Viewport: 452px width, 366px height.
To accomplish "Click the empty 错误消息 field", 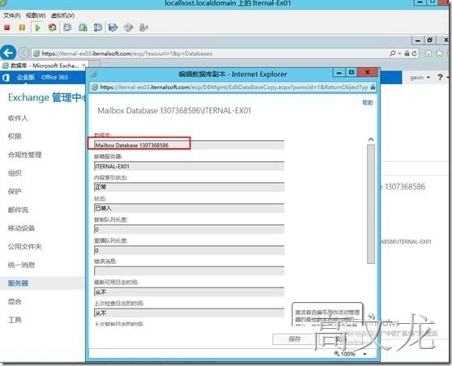I will coord(189,271).
